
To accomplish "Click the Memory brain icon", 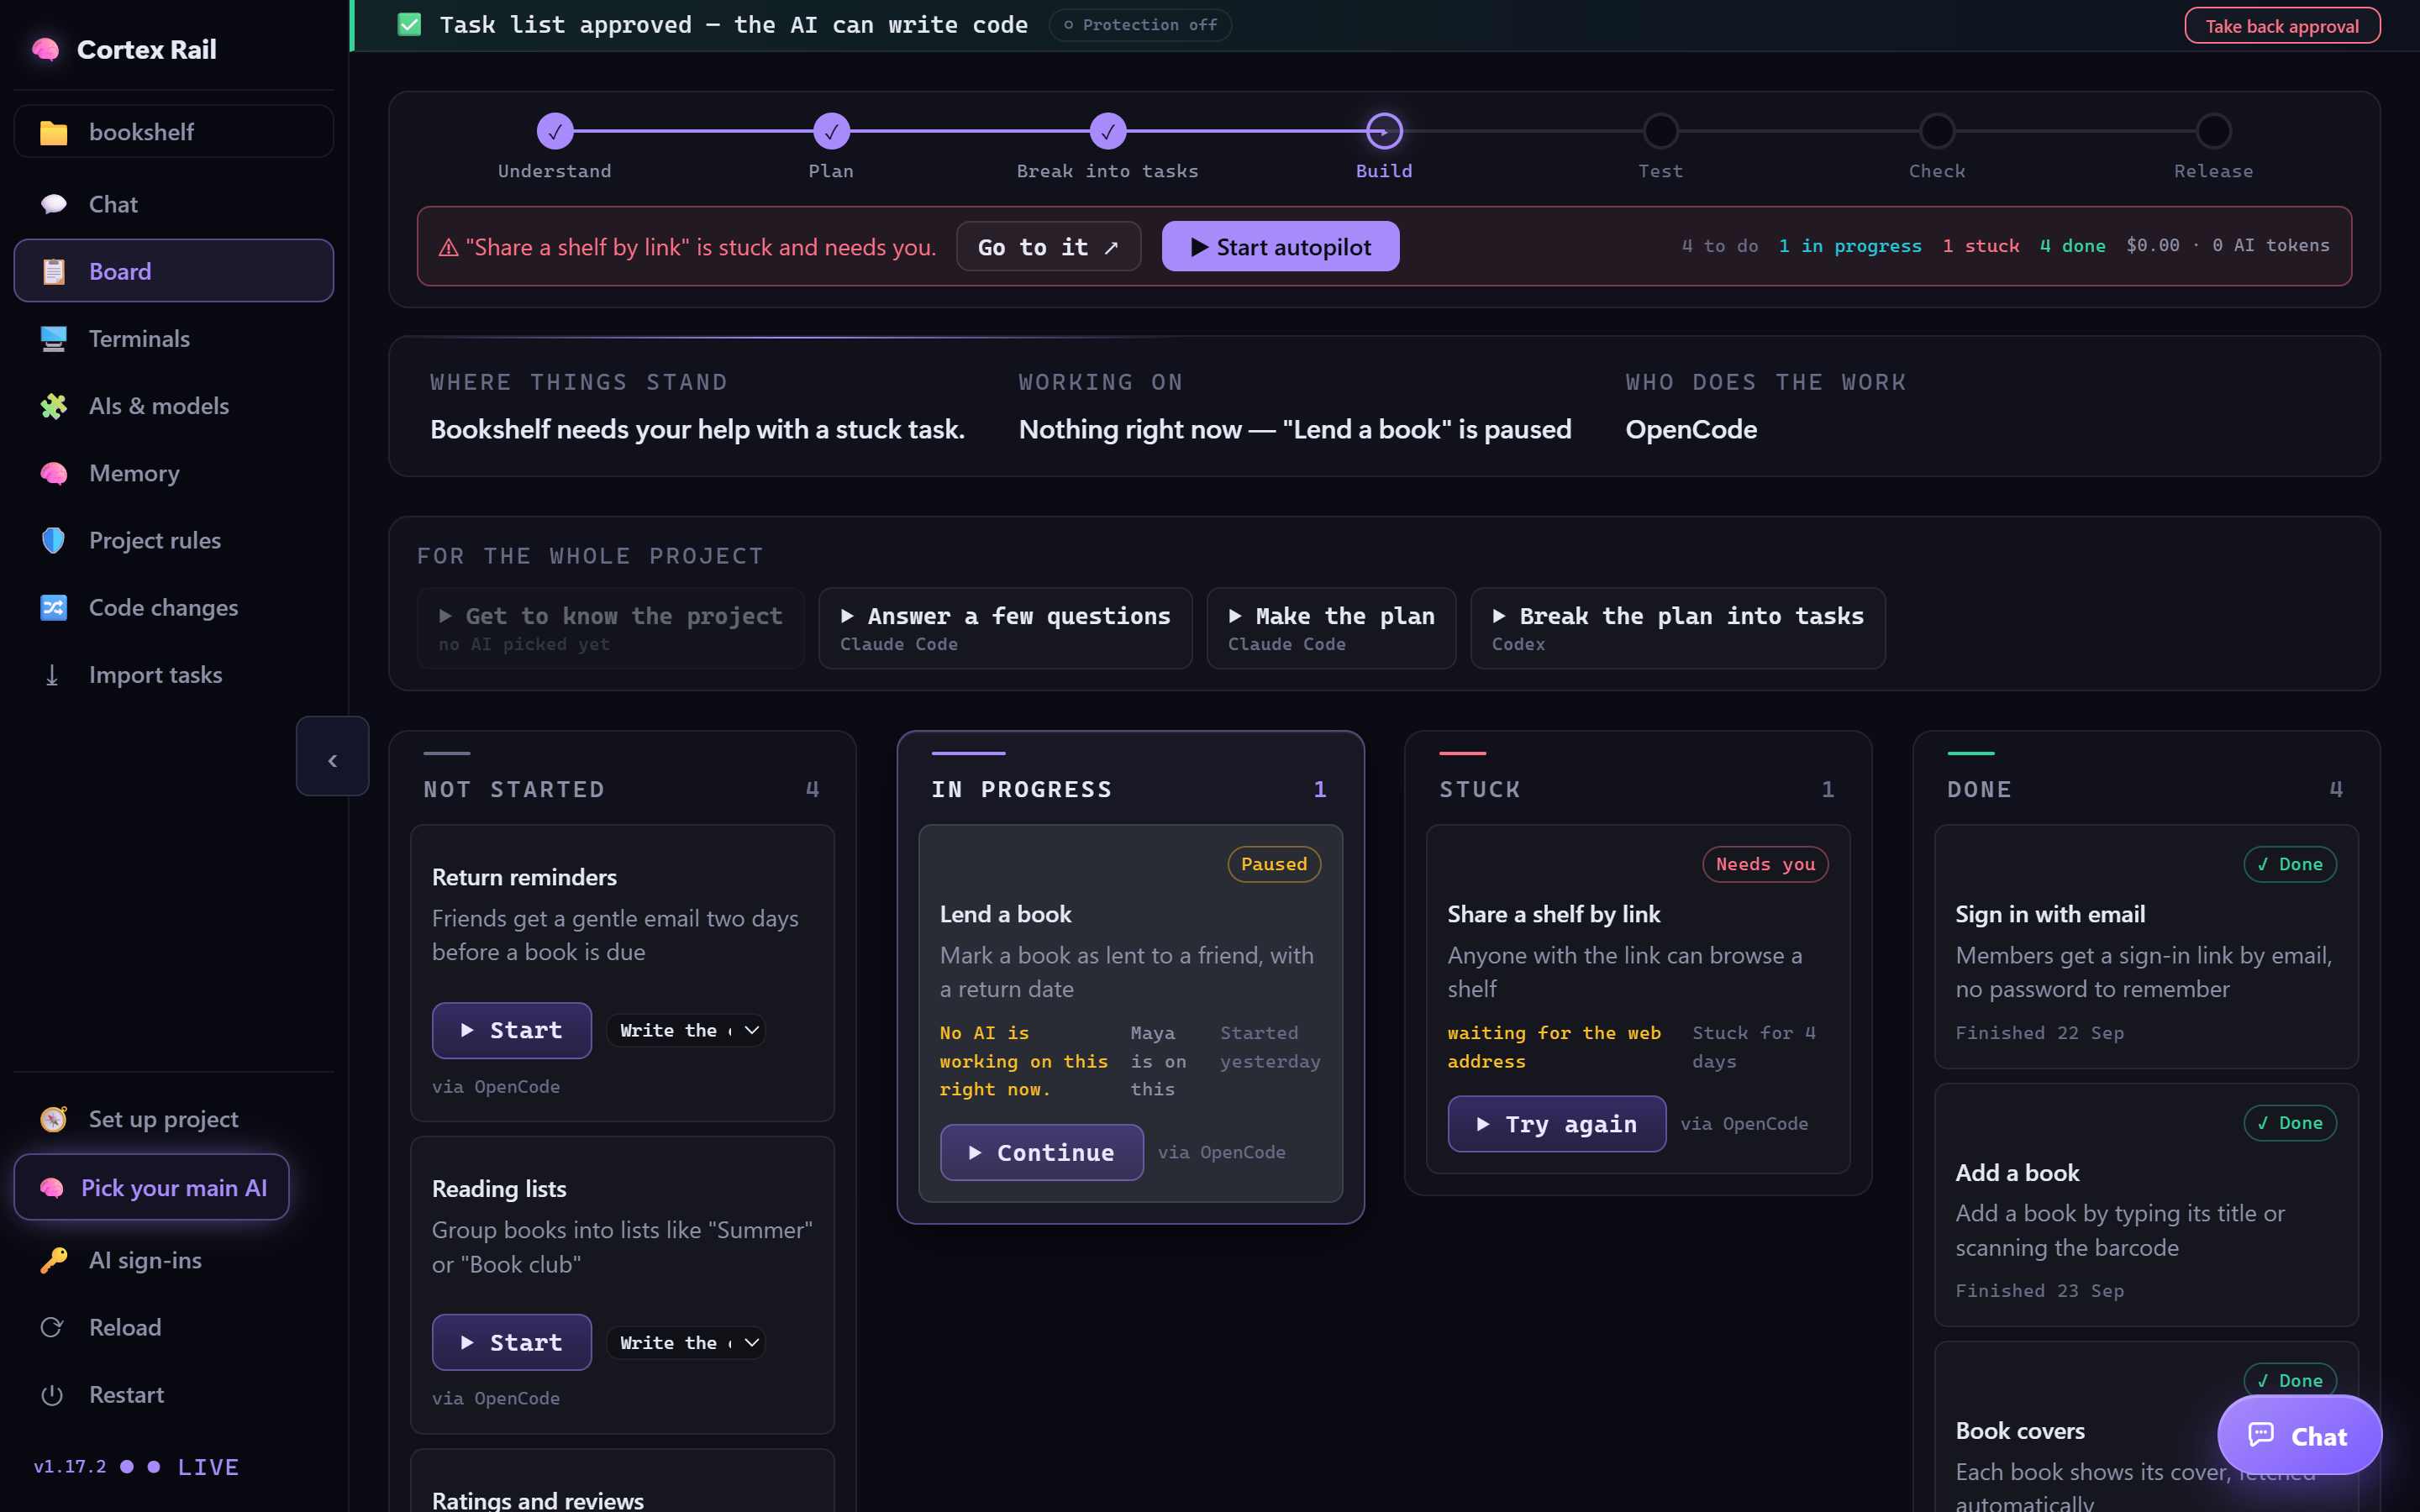I will coord(53,473).
